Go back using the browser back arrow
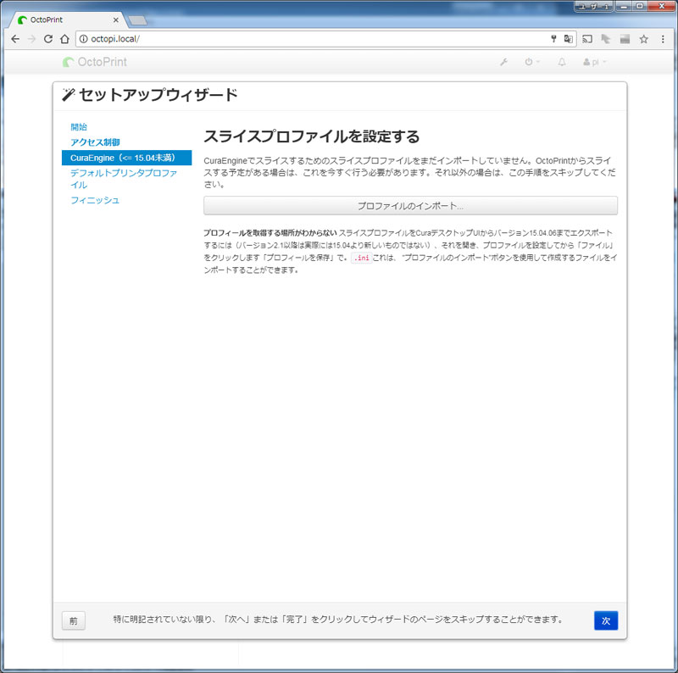The height and width of the screenshot is (673, 678). point(15,39)
